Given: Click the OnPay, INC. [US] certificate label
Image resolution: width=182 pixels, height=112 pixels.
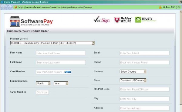Looking at the screenshot, I should [x=172, y=7].
